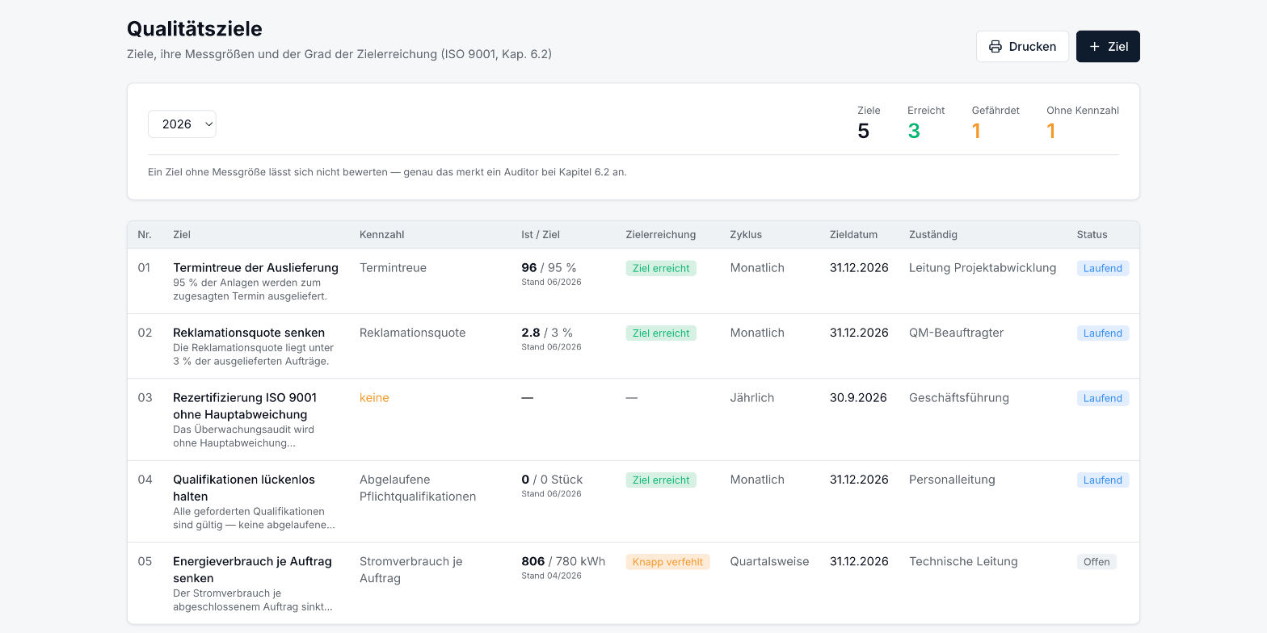The image size is (1267, 633).
Task: Click the printer icon in Drucken button
Action: tap(995, 47)
